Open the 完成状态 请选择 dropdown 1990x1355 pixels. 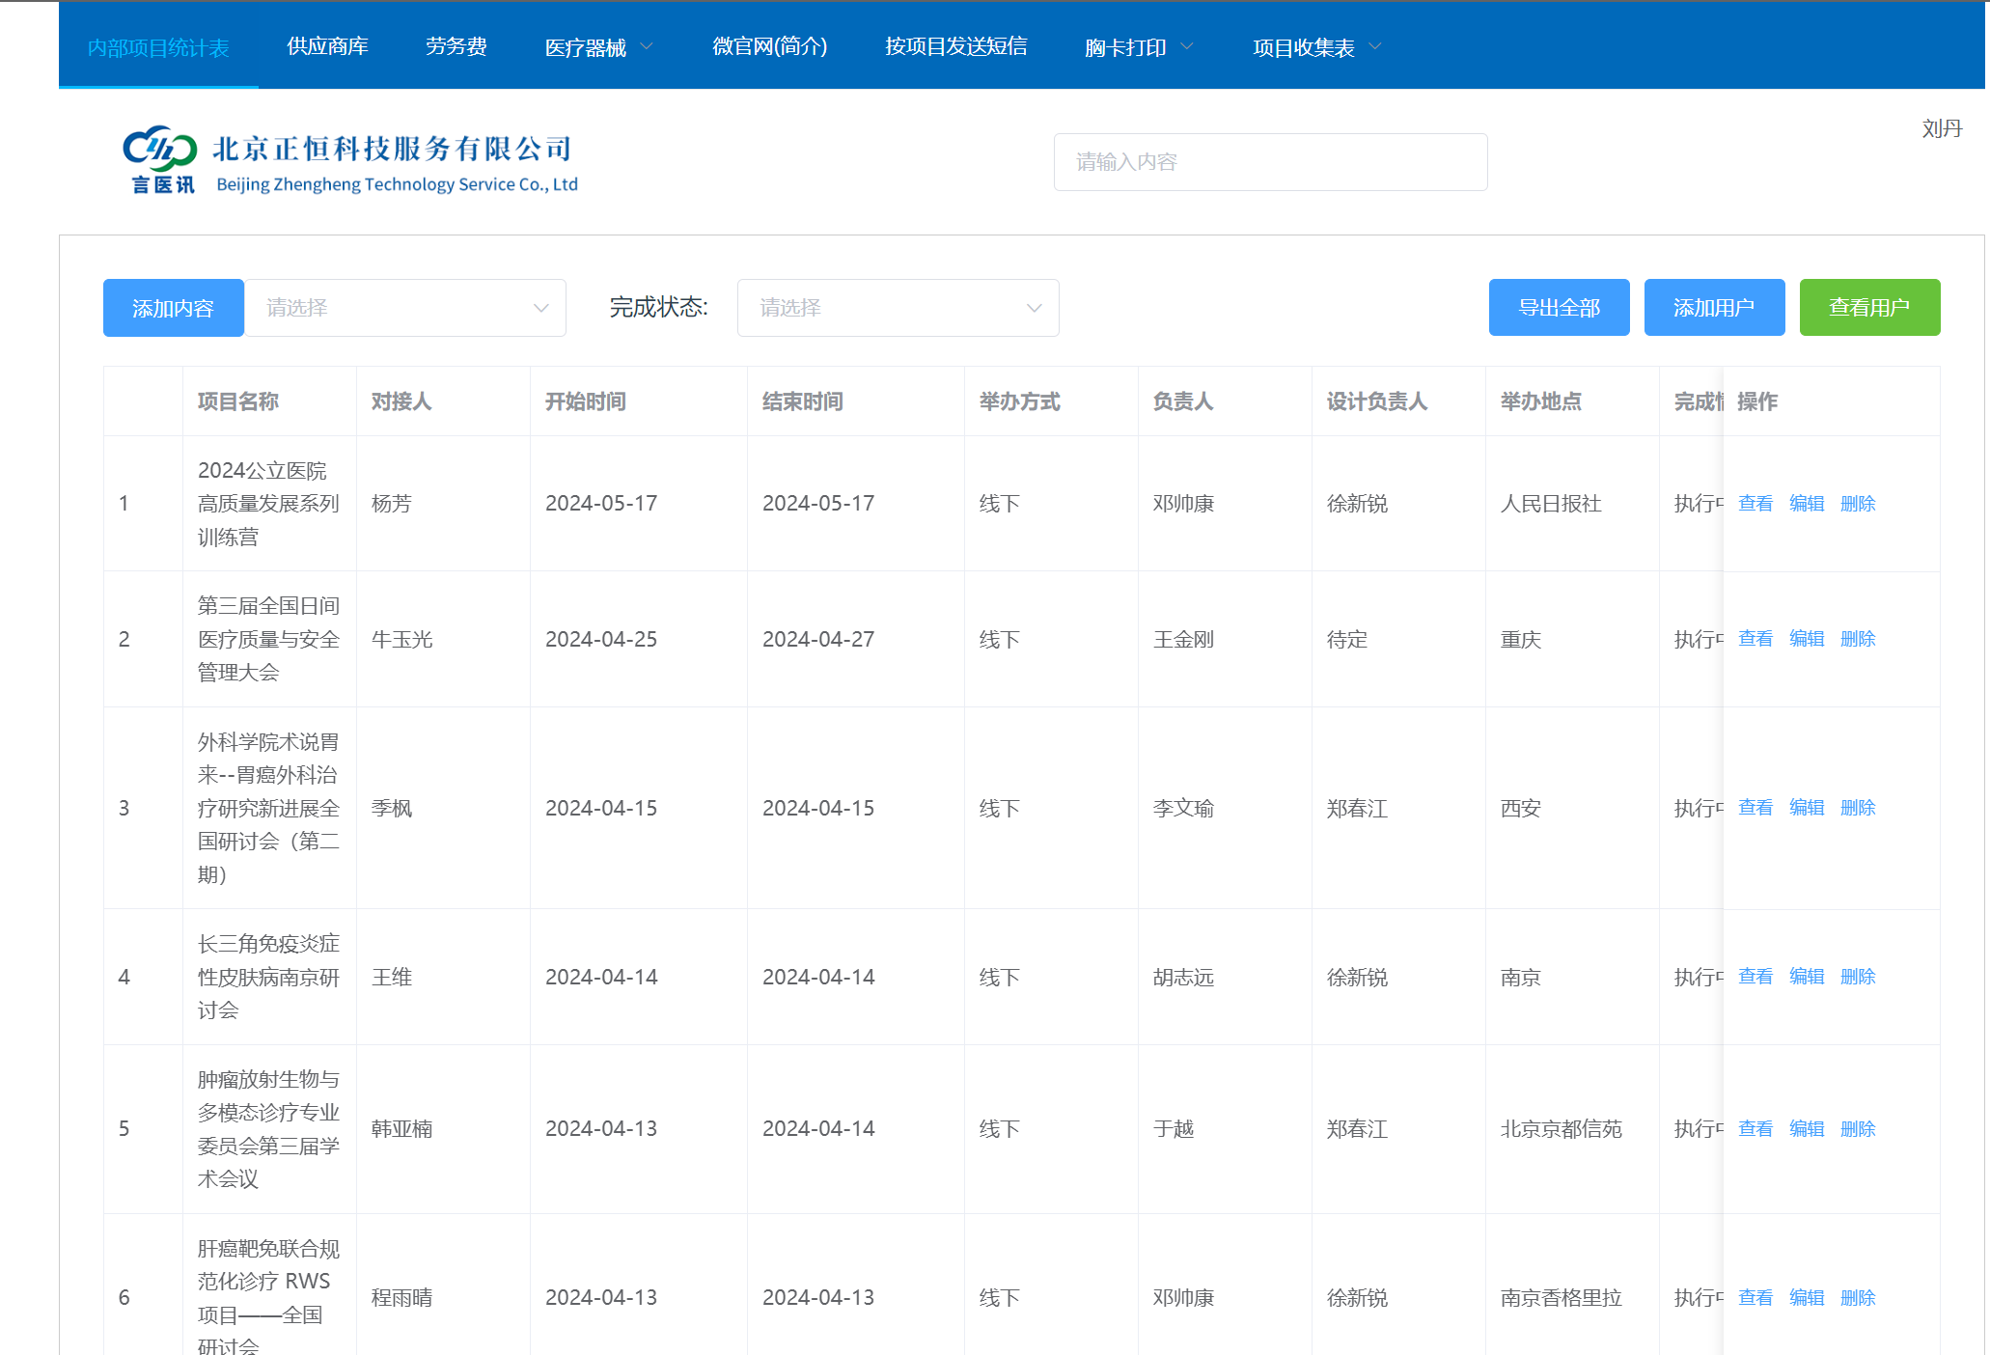pyautogui.click(x=898, y=308)
